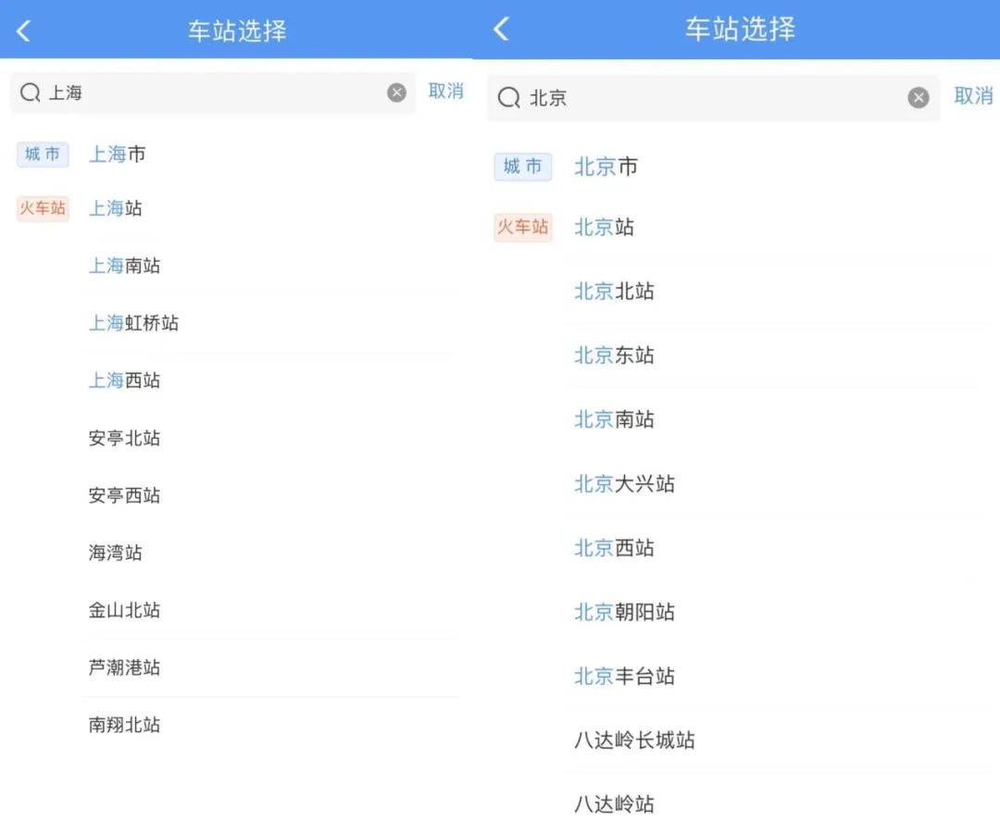1000x822 pixels.
Task: Choose 北京北站 from results
Action: pyautogui.click(x=614, y=292)
